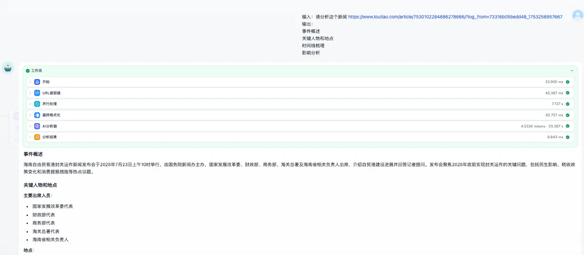Screen dimensions: 584x255
Task: Click the 关键人物和地点 heading in the answer
Action: point(40,185)
